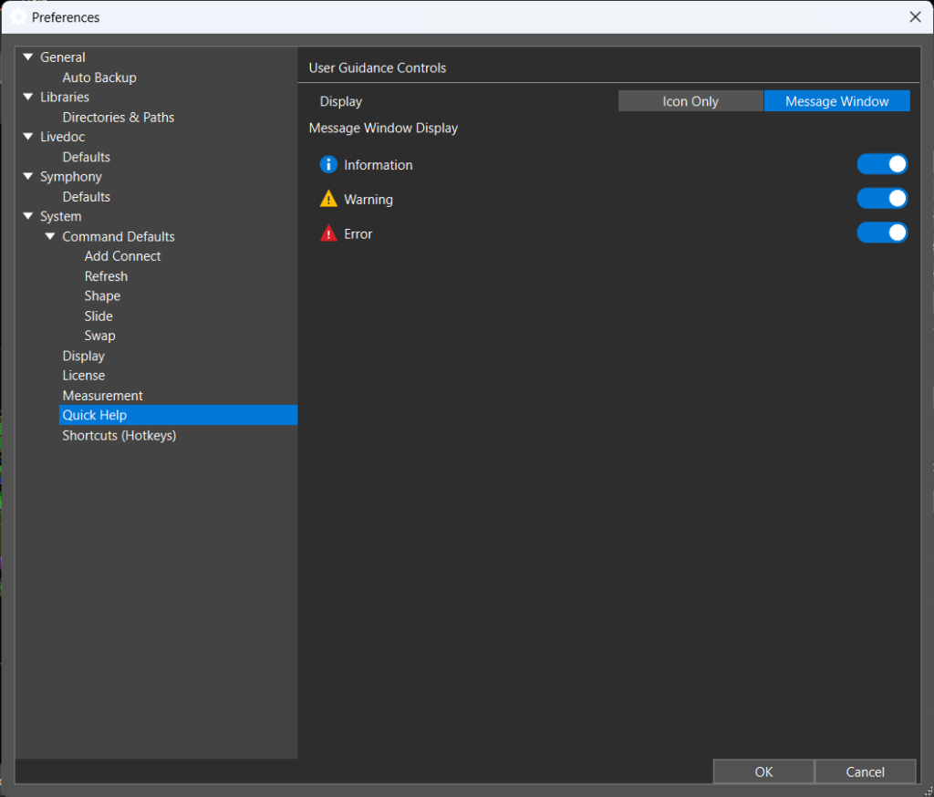The width and height of the screenshot is (934, 797).
Task: Open Swap command defaults
Action: pos(100,336)
